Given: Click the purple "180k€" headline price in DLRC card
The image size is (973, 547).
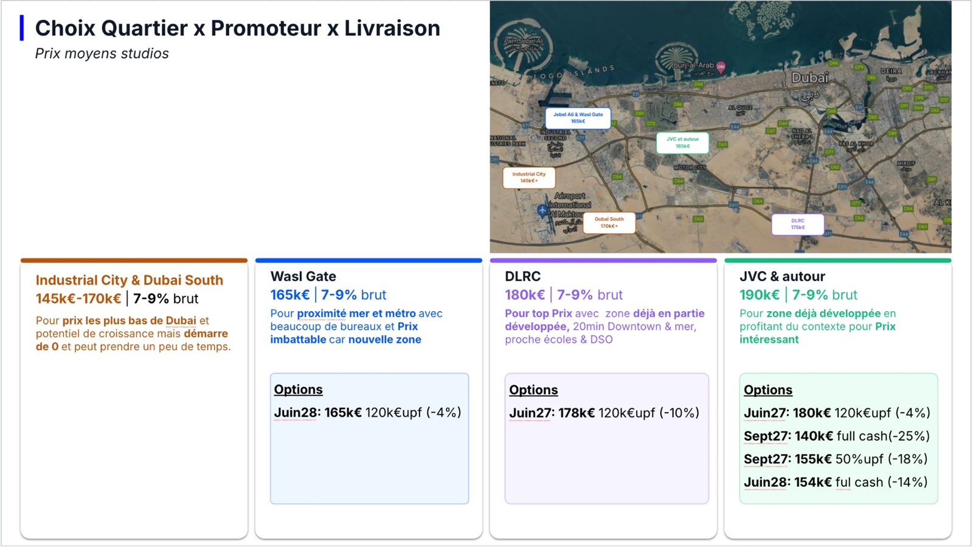Looking at the screenshot, I should pos(525,295).
